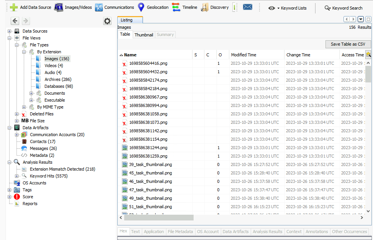Click the Deleted Files red X icon
This screenshot has width=373, height=240.
[x=24, y=114]
